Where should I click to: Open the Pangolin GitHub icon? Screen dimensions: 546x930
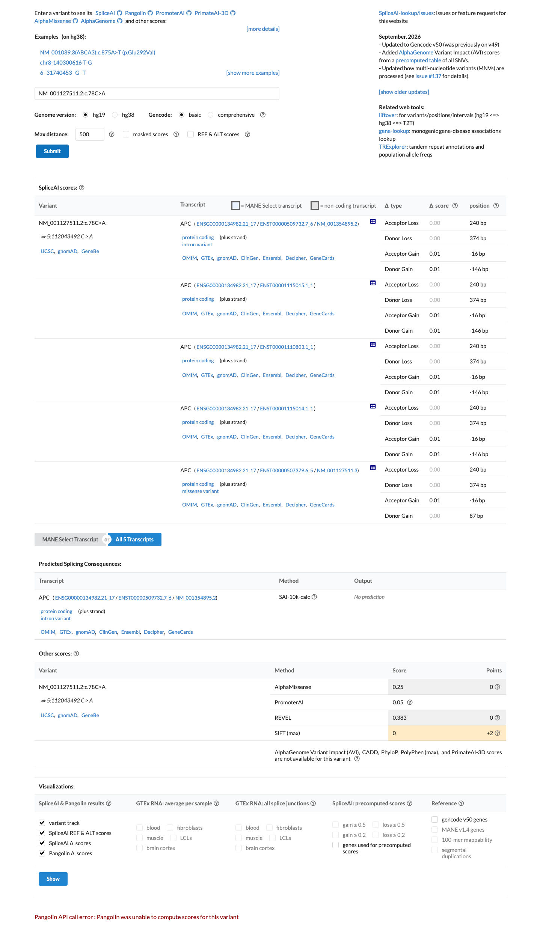coord(150,13)
